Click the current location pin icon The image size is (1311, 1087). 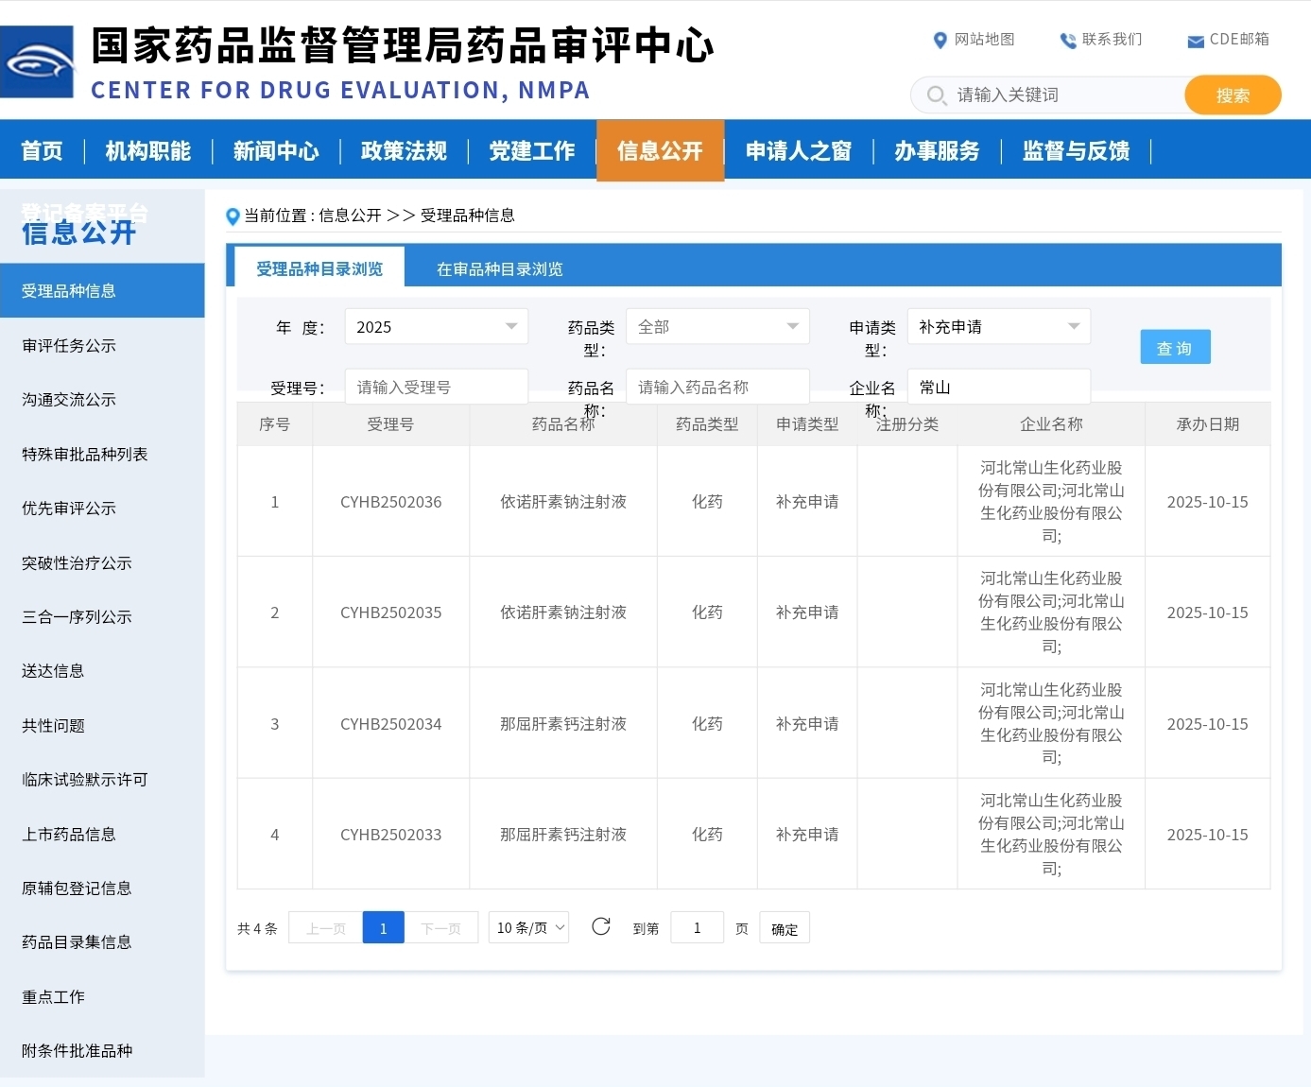(x=233, y=216)
